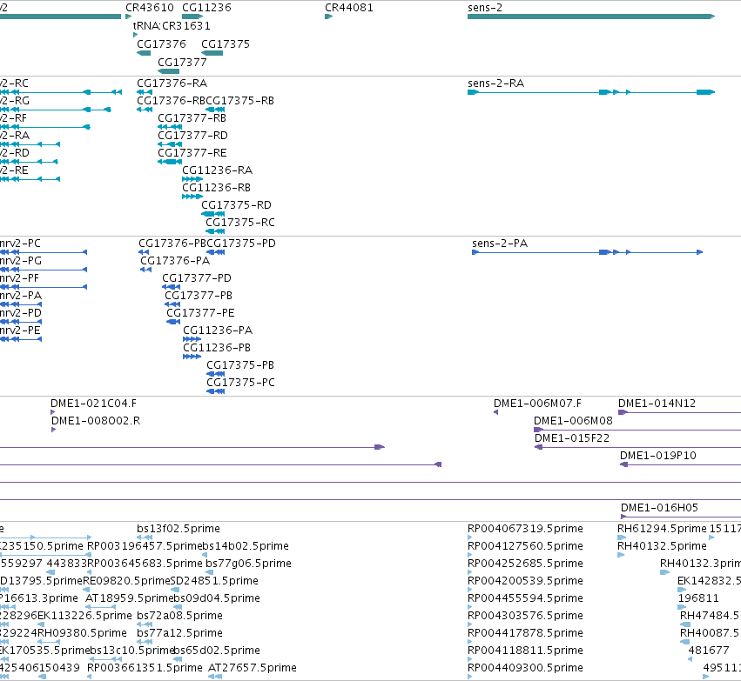Select the CG17377-RB transcript label

click(x=192, y=118)
